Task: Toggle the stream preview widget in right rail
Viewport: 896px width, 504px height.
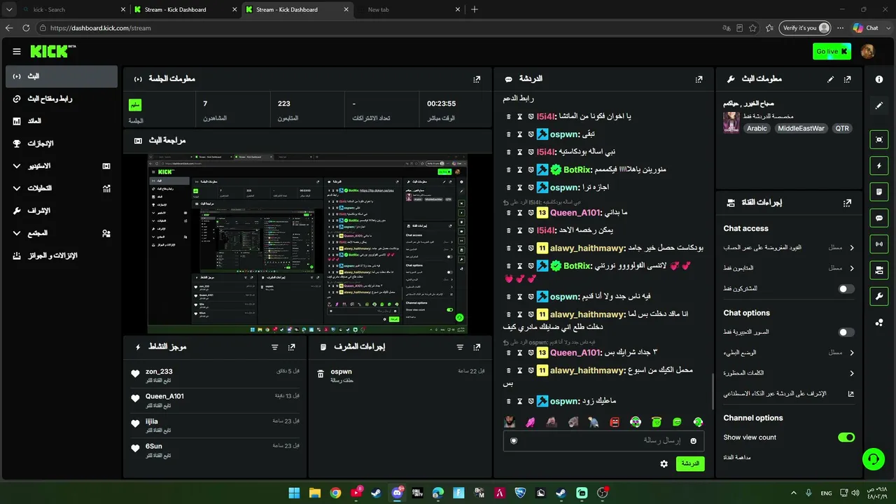Action: (x=879, y=139)
